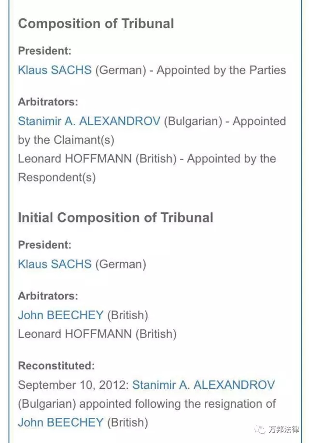
Task: Click the September 10, 2012 date text
Action: 73,385
